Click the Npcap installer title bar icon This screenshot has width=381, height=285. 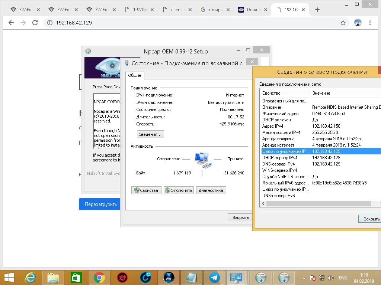[x=88, y=51]
